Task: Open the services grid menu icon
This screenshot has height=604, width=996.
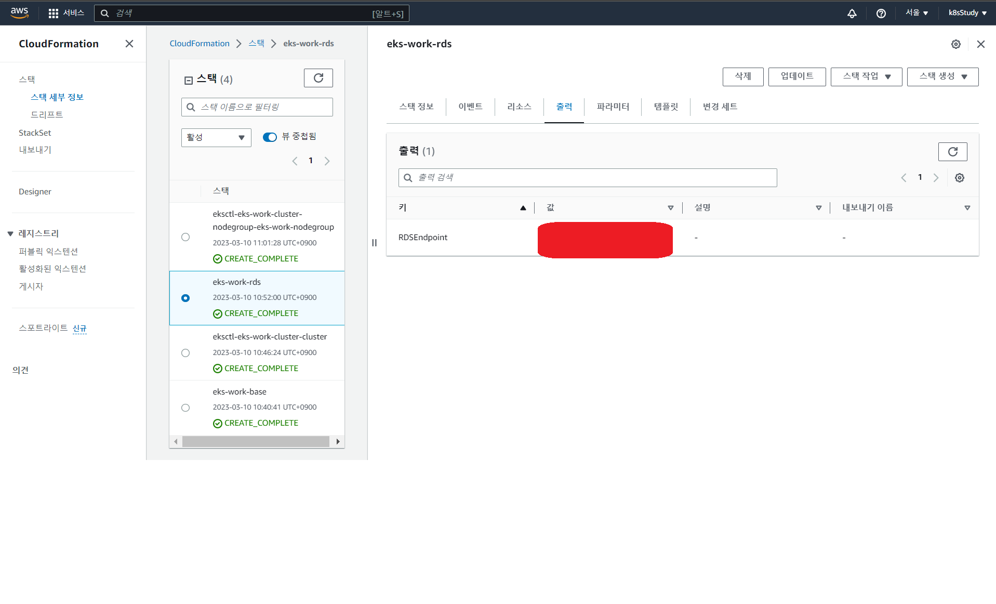Action: coord(53,14)
